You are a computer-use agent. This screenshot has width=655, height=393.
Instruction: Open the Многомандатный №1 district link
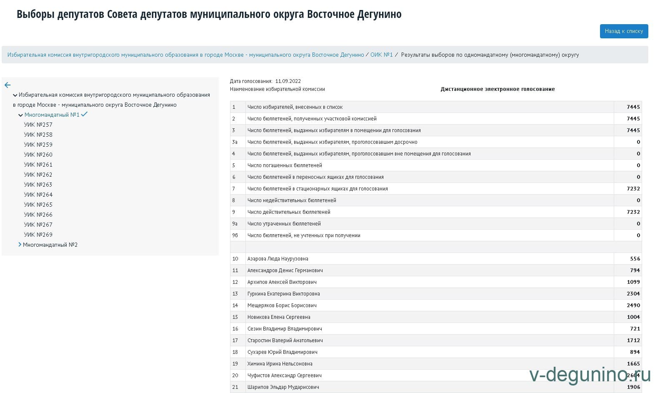(x=52, y=115)
